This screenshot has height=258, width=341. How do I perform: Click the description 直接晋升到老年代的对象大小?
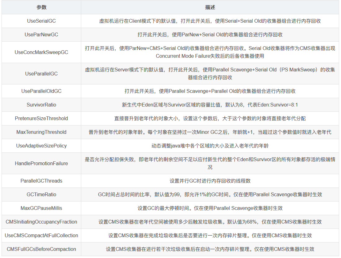(x=210, y=118)
